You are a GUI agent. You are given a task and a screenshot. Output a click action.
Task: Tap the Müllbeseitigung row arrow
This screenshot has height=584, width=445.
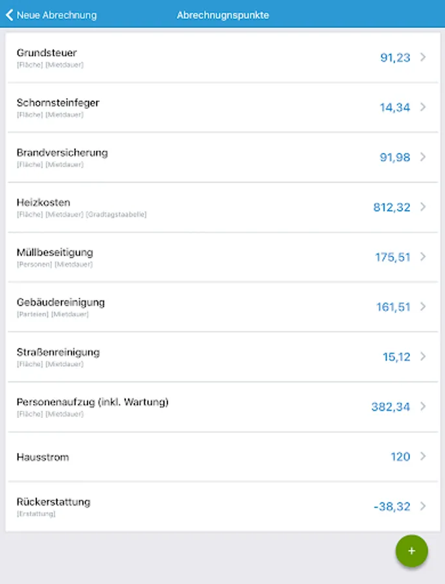(423, 257)
